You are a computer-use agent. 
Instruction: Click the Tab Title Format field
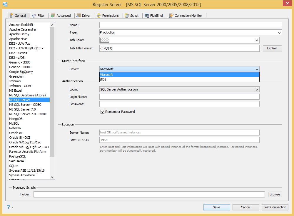point(179,48)
